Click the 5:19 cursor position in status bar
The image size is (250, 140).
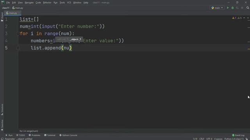[195, 139]
